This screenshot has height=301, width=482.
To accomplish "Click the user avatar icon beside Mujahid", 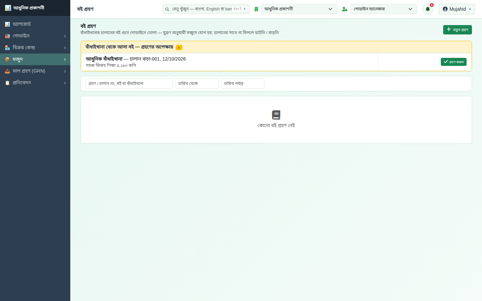I will coord(445,9).
